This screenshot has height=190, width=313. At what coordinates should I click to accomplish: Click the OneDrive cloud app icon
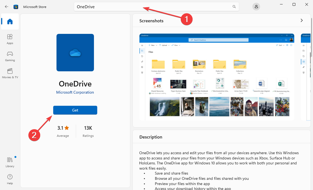[75, 53]
